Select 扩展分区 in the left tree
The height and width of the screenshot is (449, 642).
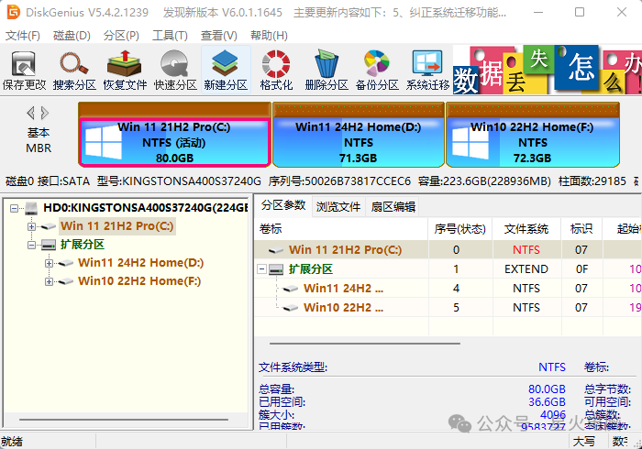[x=83, y=245]
